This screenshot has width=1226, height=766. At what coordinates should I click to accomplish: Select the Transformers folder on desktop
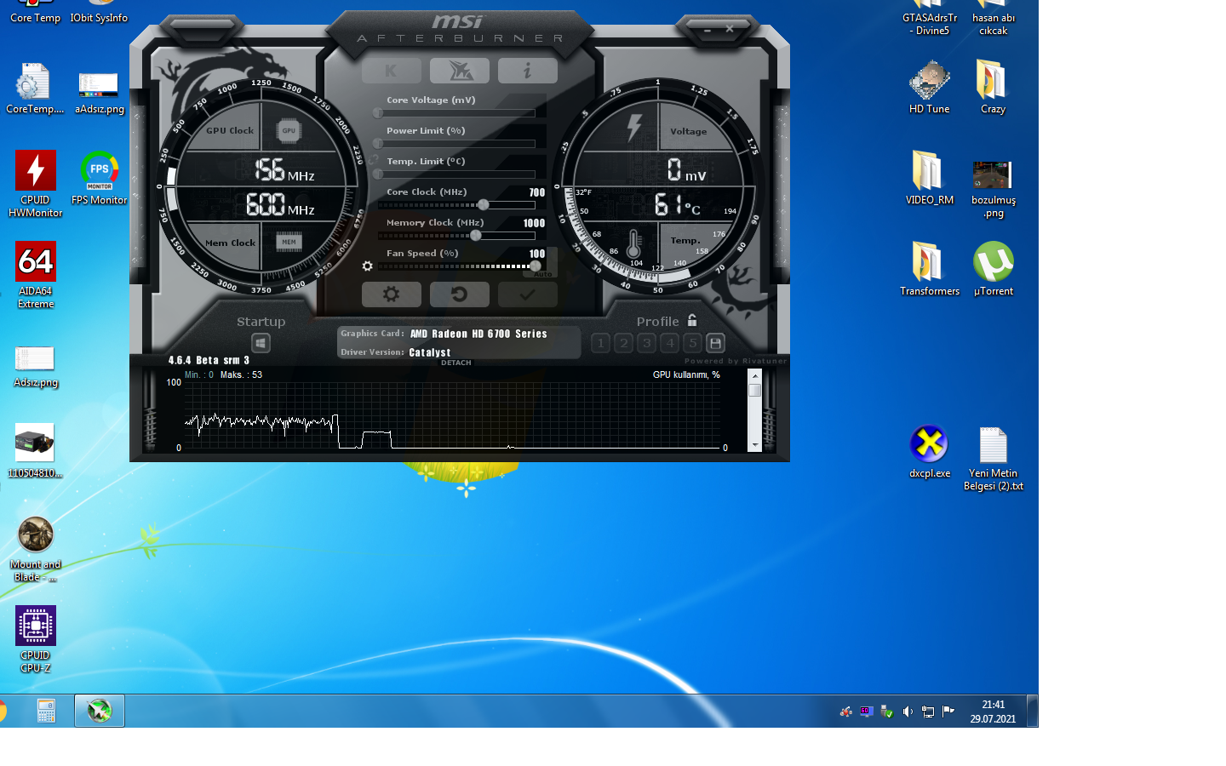(929, 269)
